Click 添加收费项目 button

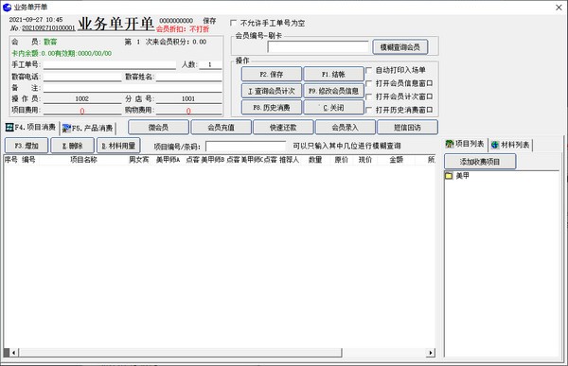point(480,162)
